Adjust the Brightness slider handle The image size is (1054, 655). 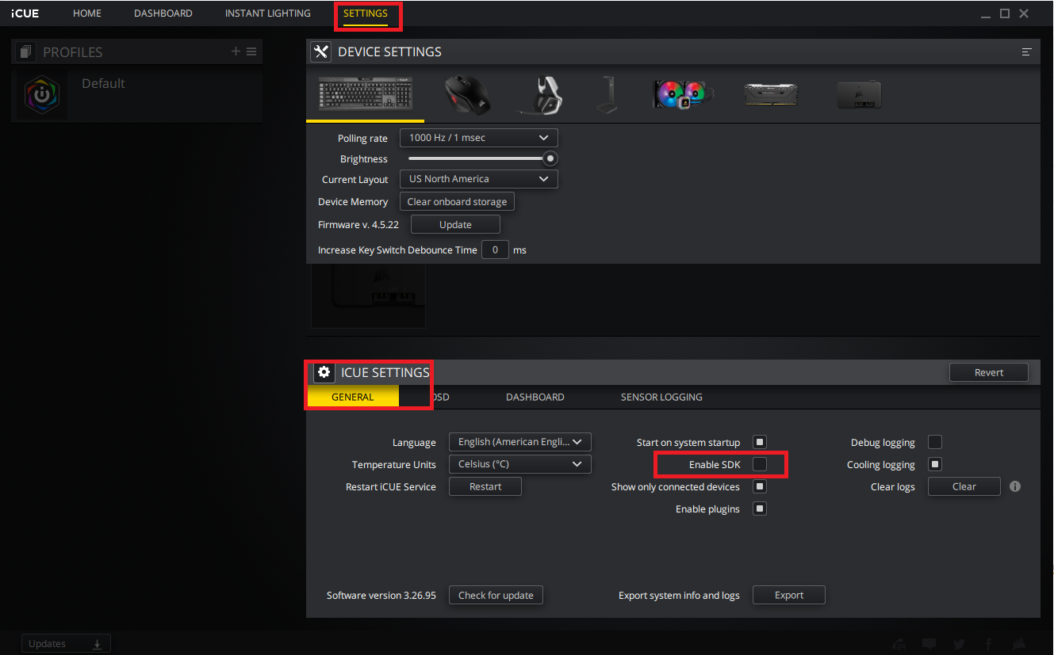point(550,158)
